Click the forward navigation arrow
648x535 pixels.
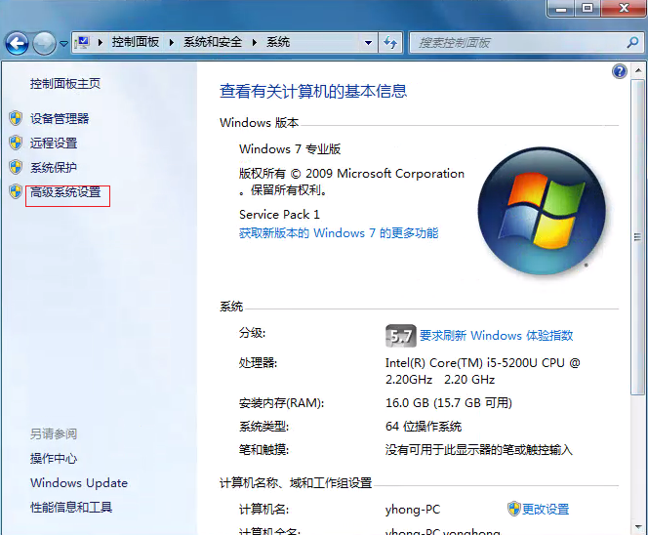click(x=44, y=43)
